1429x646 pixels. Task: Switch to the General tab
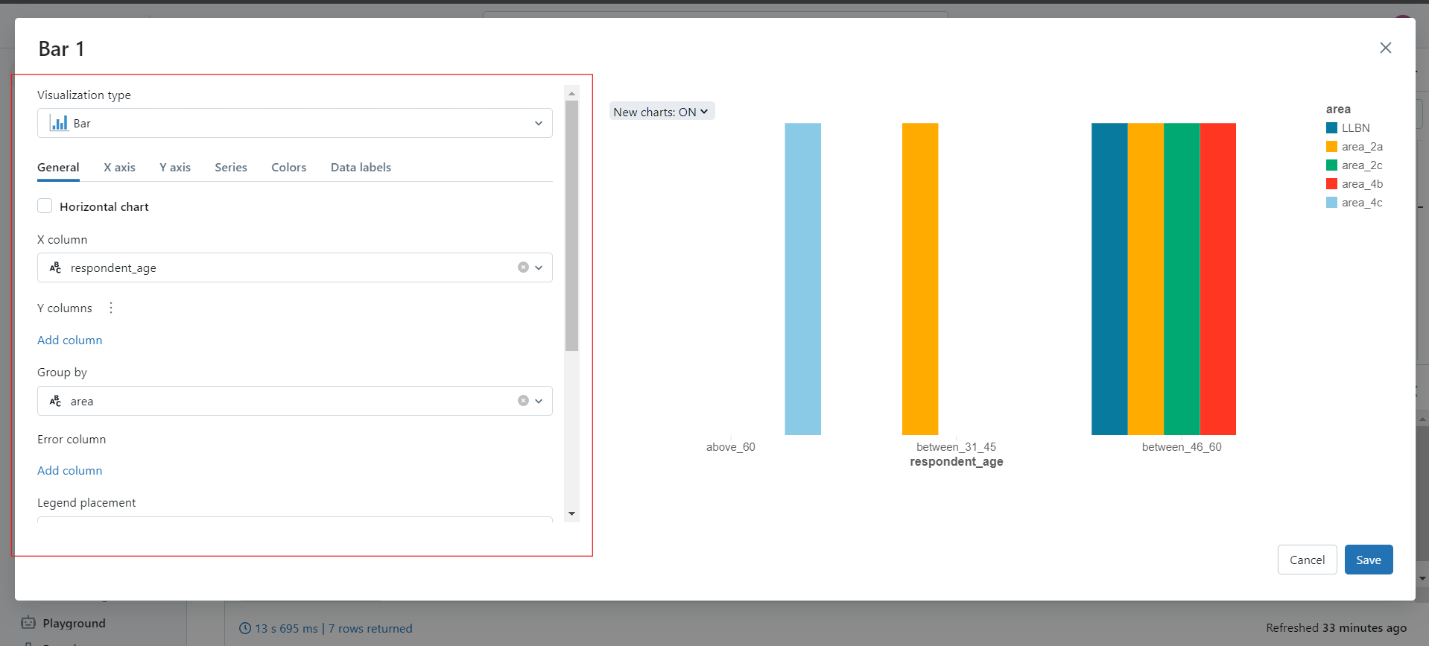tap(58, 168)
